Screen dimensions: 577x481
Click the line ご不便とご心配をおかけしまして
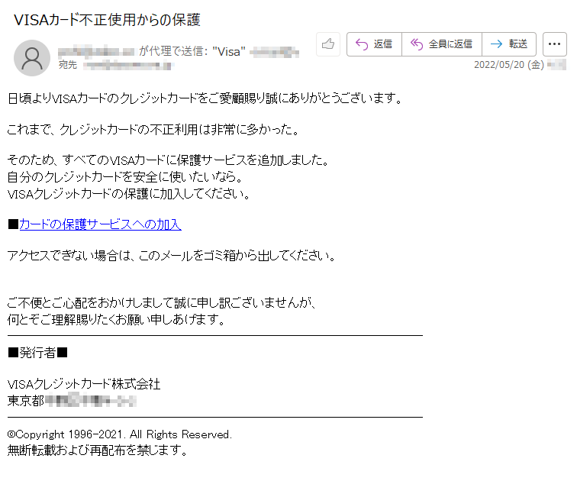(162, 303)
